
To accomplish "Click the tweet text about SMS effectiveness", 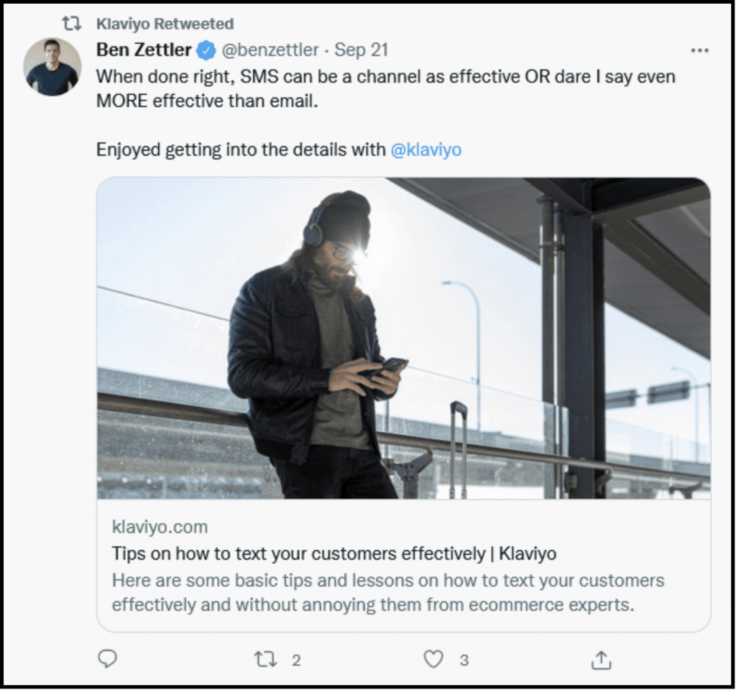I will (385, 88).
